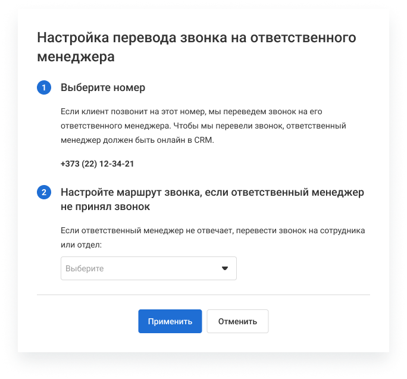The width and height of the screenshot is (407, 379).
Task: Click the grey "Выберите" placeholder text
Action: (x=84, y=268)
